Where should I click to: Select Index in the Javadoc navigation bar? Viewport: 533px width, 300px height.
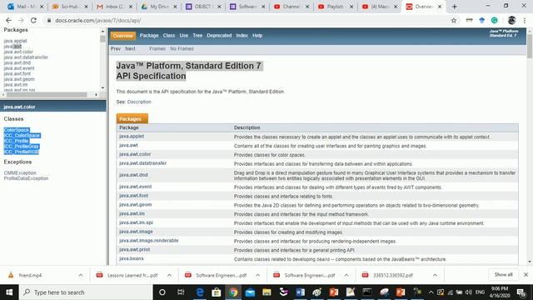242,35
